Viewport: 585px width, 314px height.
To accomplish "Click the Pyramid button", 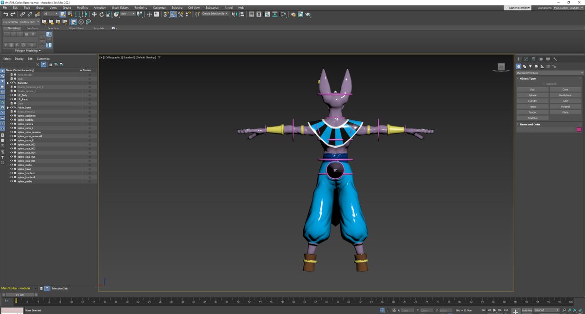I will coord(565,107).
